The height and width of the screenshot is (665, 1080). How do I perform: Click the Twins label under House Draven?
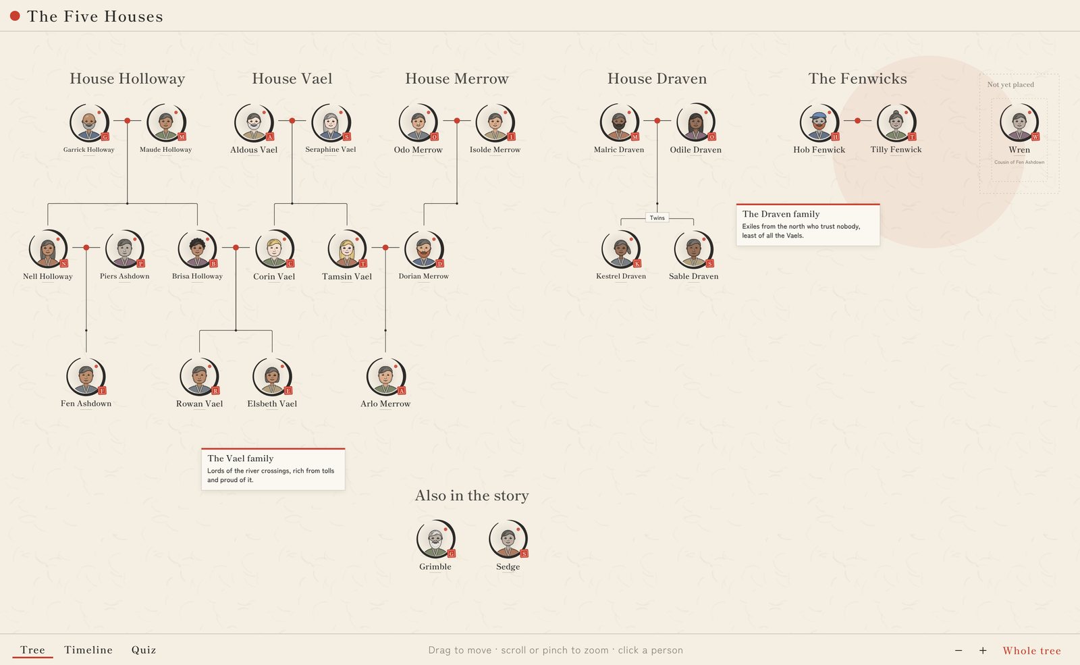click(657, 218)
